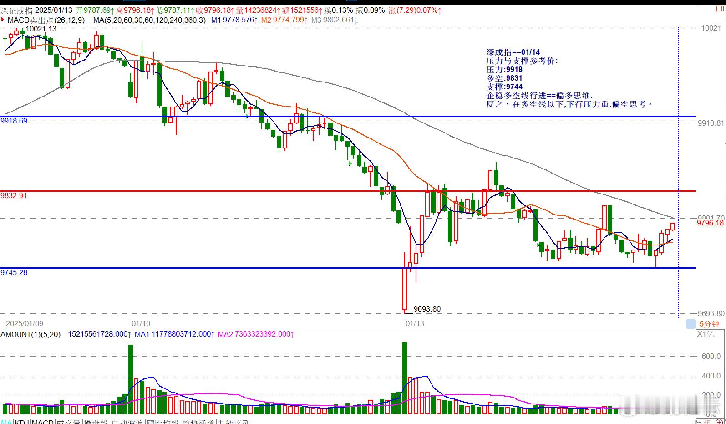Click the MA(5,20,60,30,60,120,240,360,3) parameters label

(x=149, y=20)
